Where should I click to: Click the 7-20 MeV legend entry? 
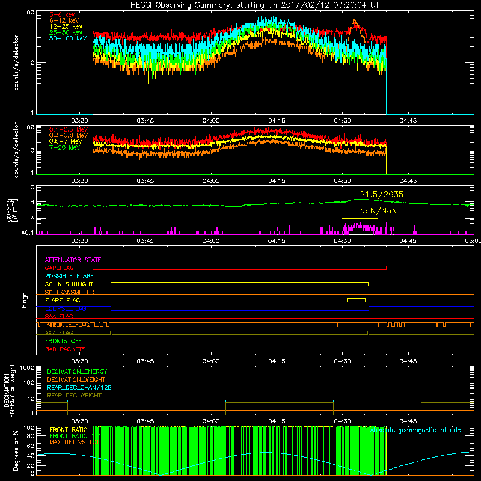click(x=65, y=147)
